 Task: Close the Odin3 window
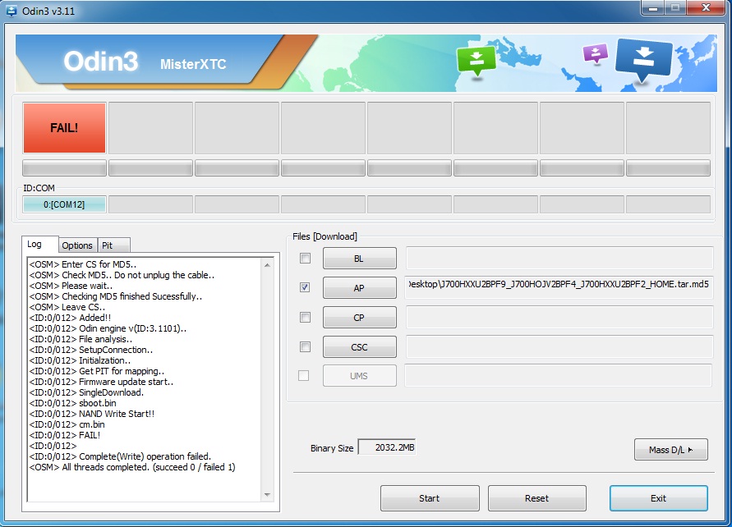point(706,8)
